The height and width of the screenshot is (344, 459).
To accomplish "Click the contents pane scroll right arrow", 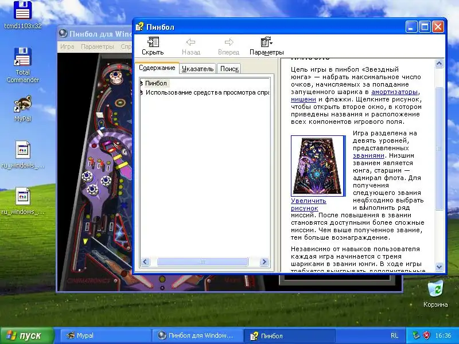I will point(264,261).
